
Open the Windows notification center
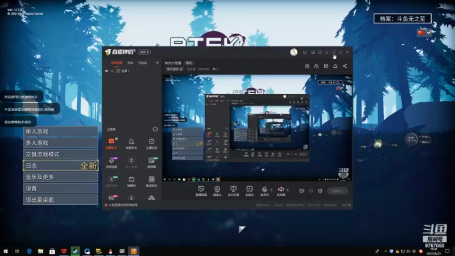click(447, 251)
